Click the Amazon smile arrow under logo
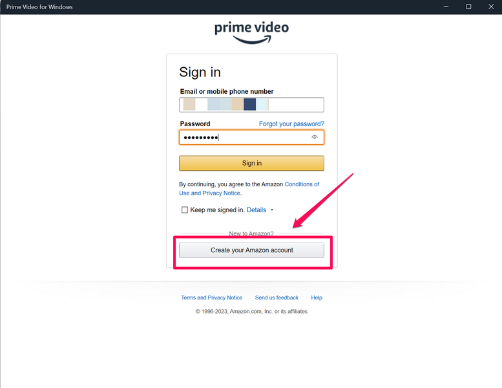This screenshot has width=502, height=388. pyautogui.click(x=252, y=39)
